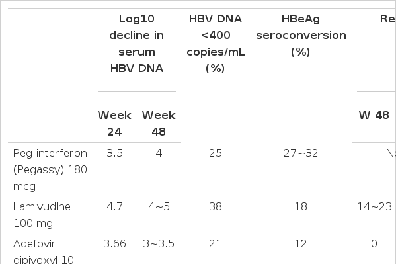The image size is (396, 264).
Task: Select the Week 48 subheader
Action: tap(159, 124)
